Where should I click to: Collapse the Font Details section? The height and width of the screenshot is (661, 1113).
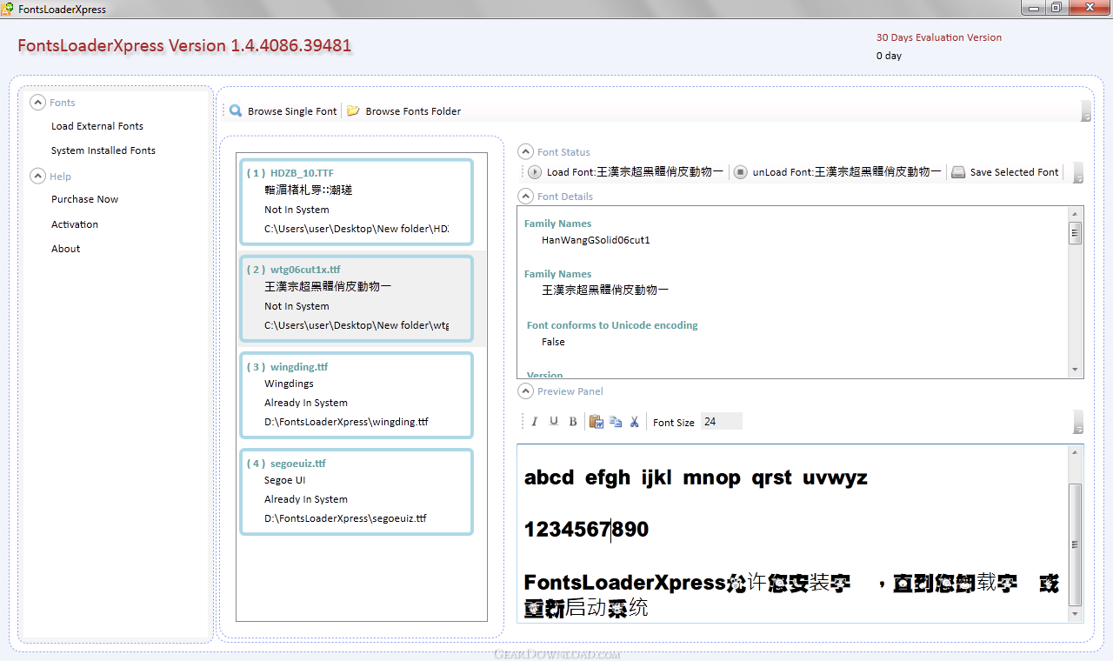(525, 196)
